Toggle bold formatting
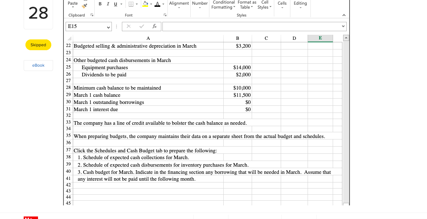This screenshot has width=427, height=219. (x=100, y=3)
